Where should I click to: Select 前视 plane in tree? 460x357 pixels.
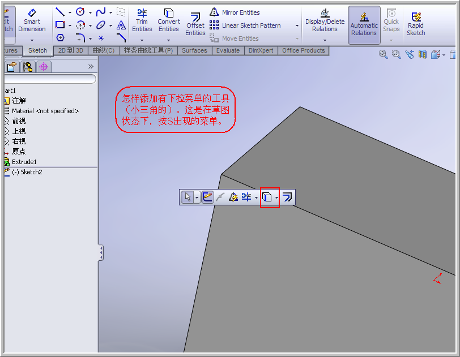[x=19, y=121]
